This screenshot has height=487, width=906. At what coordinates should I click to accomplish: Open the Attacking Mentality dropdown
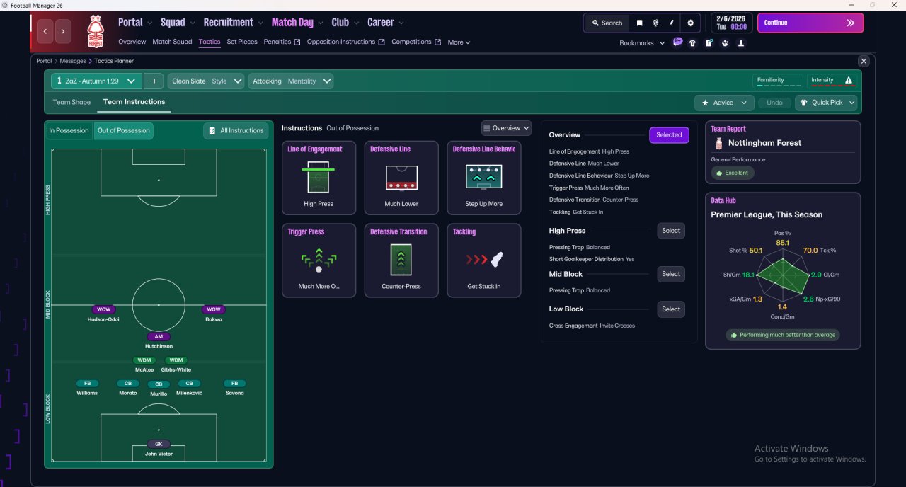(291, 81)
